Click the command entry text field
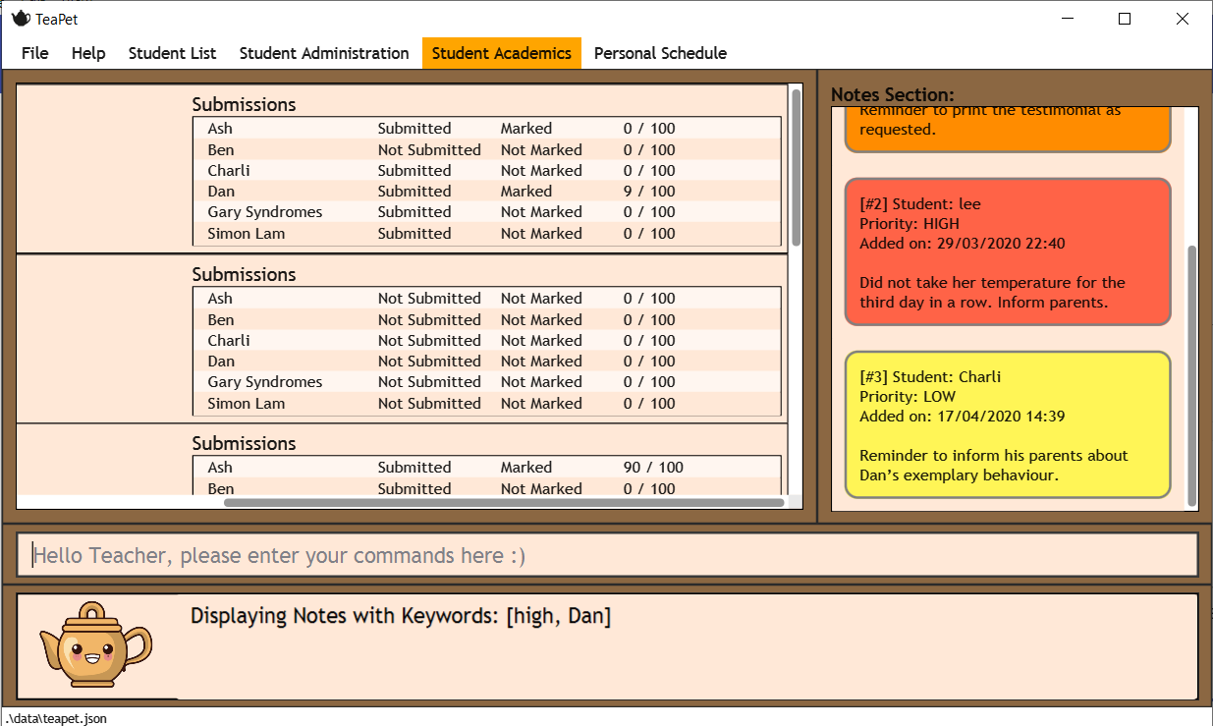1213x726 pixels. click(x=607, y=555)
